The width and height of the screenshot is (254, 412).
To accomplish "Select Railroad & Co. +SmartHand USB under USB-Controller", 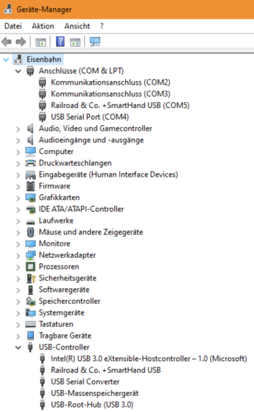I will pyautogui.click(x=106, y=370).
